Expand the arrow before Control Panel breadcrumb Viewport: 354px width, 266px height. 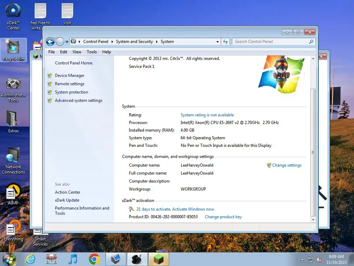(x=80, y=42)
